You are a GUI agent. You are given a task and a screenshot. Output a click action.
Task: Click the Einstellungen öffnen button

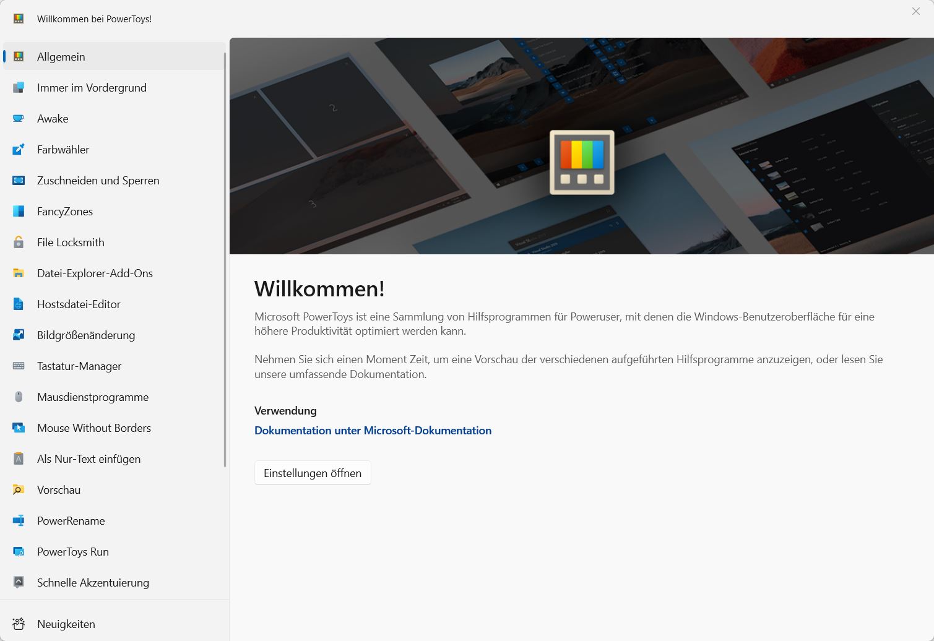point(313,473)
